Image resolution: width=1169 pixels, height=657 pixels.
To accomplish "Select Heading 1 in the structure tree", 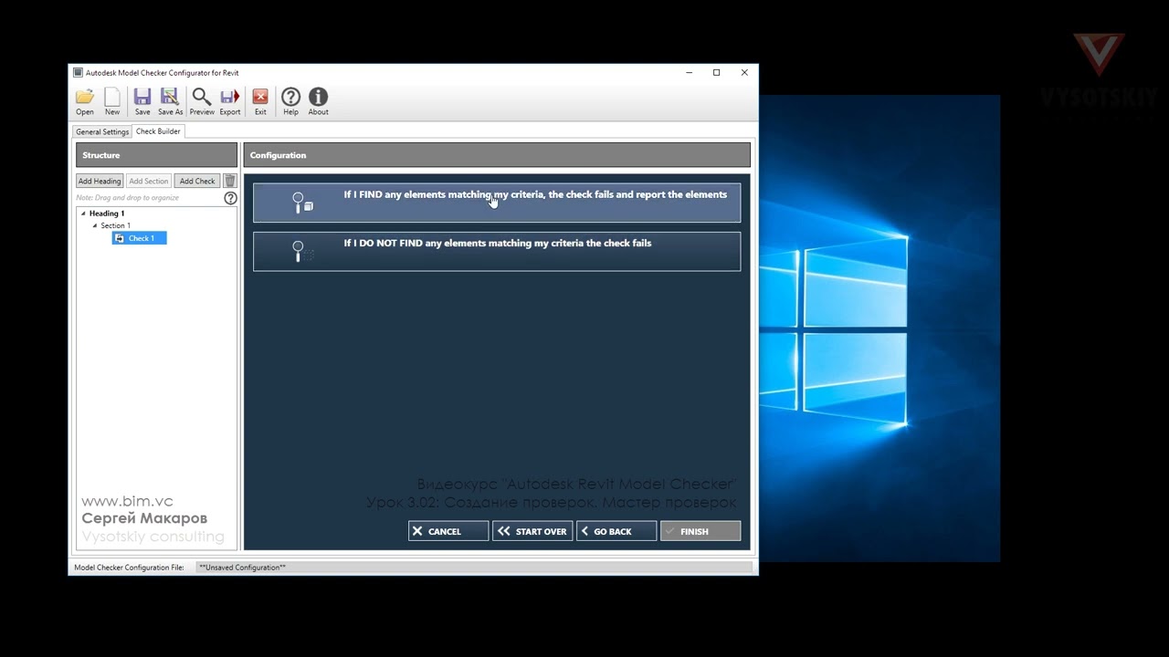I will pos(107,214).
